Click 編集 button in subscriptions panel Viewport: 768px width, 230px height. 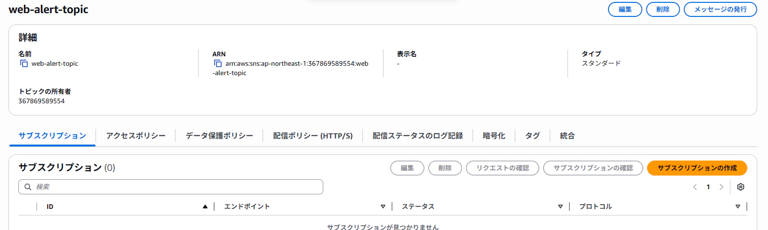[407, 168]
